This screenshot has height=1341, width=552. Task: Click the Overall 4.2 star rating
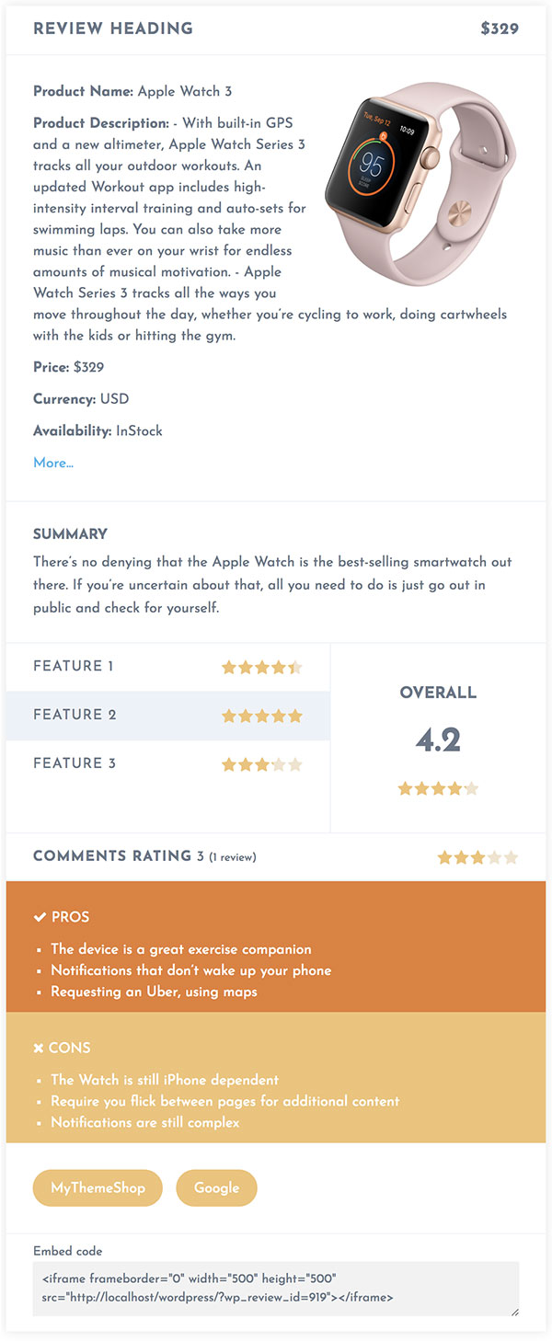pyautogui.click(x=438, y=788)
